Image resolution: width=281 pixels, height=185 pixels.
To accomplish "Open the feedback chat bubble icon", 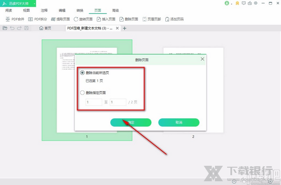I will [x=244, y=3].
